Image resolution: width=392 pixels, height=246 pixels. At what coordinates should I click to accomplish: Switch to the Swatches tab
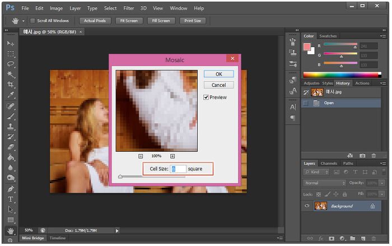[328, 36]
